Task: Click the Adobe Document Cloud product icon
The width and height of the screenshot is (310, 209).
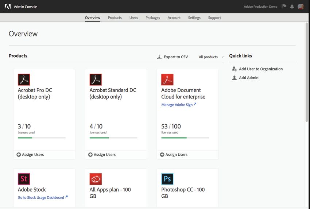Action: (x=167, y=80)
